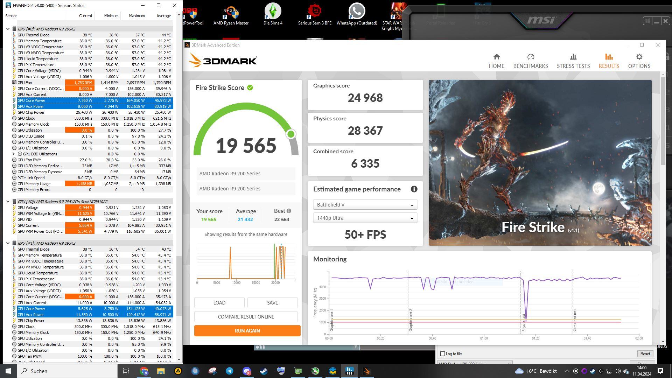The width and height of the screenshot is (672, 378).
Task: Click COMPARE RESULT ONLINE
Action: coord(246,317)
